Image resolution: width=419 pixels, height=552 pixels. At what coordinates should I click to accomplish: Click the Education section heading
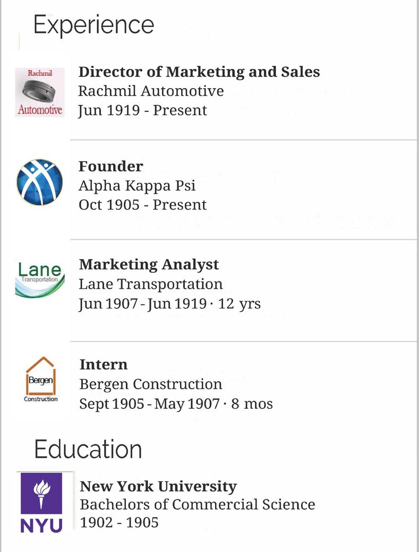pyautogui.click(x=88, y=449)
